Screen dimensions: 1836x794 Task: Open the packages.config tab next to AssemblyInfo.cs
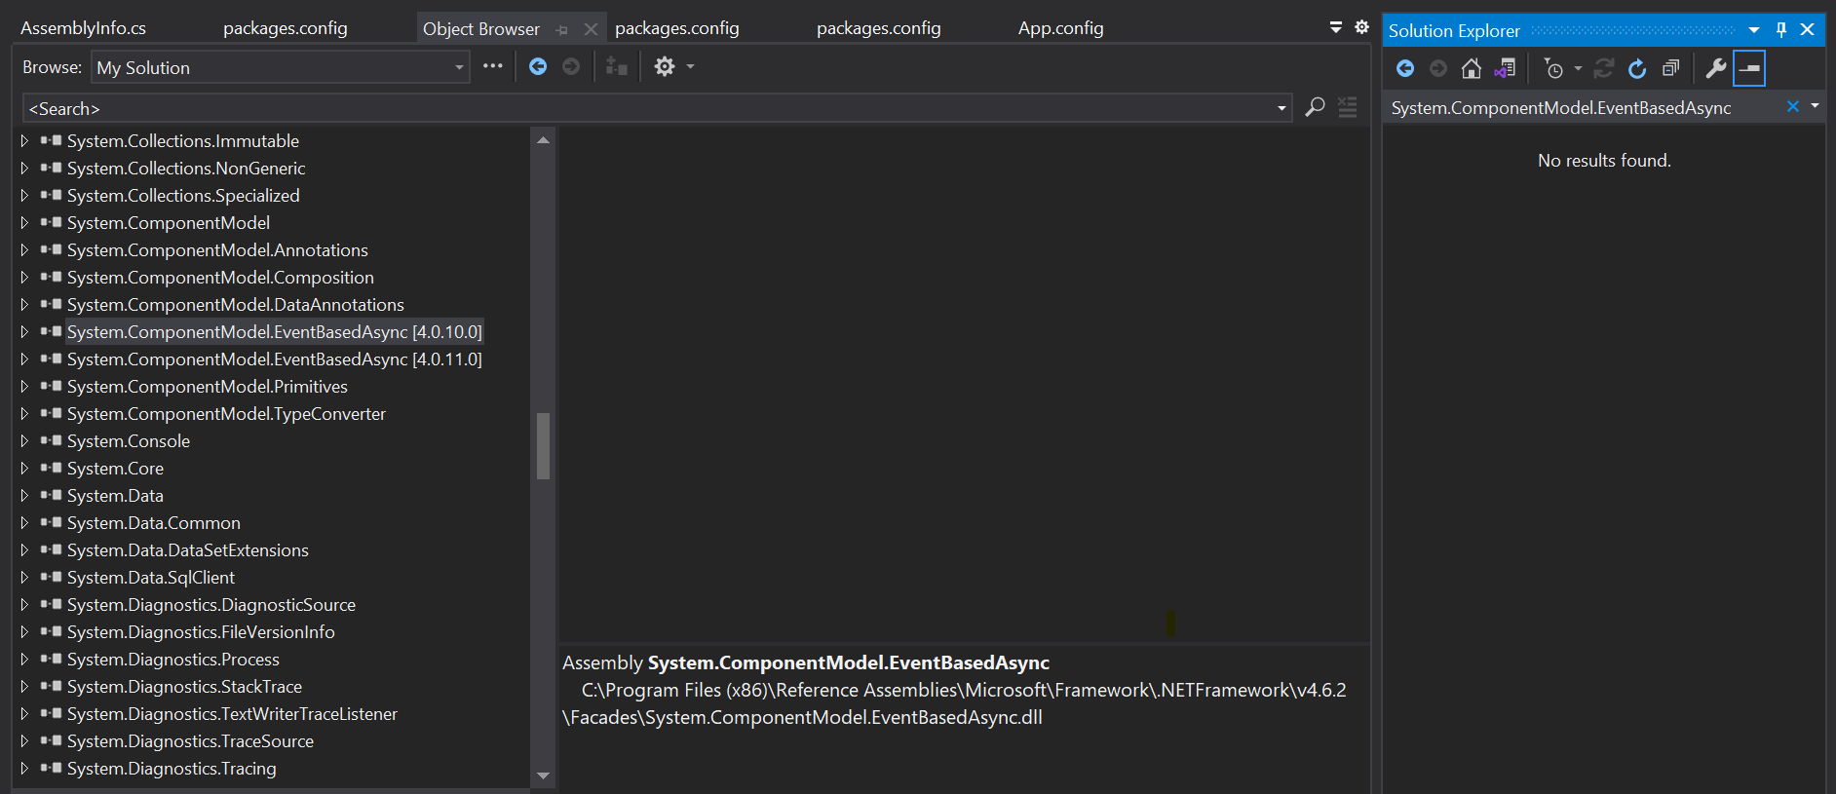tap(286, 28)
